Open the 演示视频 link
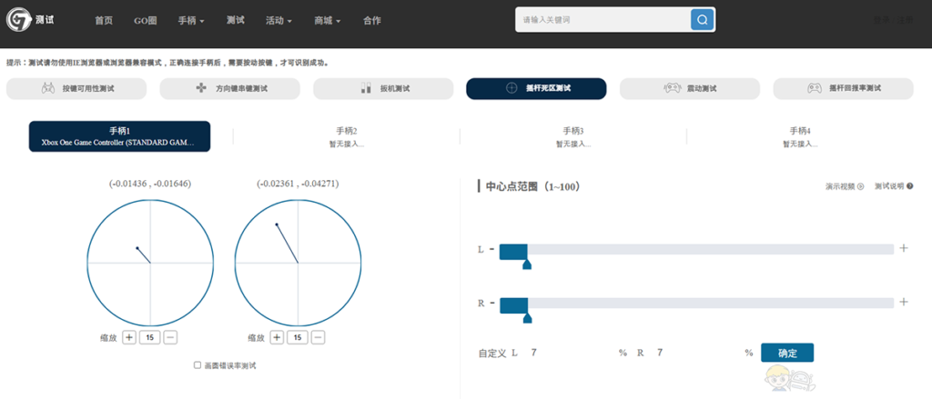932x399 pixels. click(844, 186)
